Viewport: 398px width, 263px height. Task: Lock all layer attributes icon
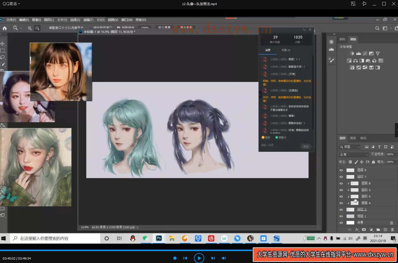pos(374,162)
